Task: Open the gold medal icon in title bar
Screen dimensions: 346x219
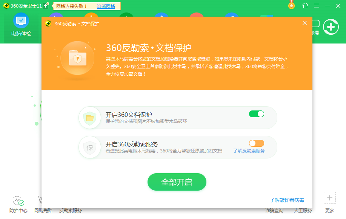Action: [x=292, y=5]
